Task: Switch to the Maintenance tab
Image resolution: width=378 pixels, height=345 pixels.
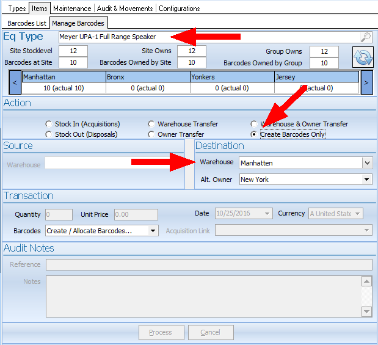Action: (72, 9)
